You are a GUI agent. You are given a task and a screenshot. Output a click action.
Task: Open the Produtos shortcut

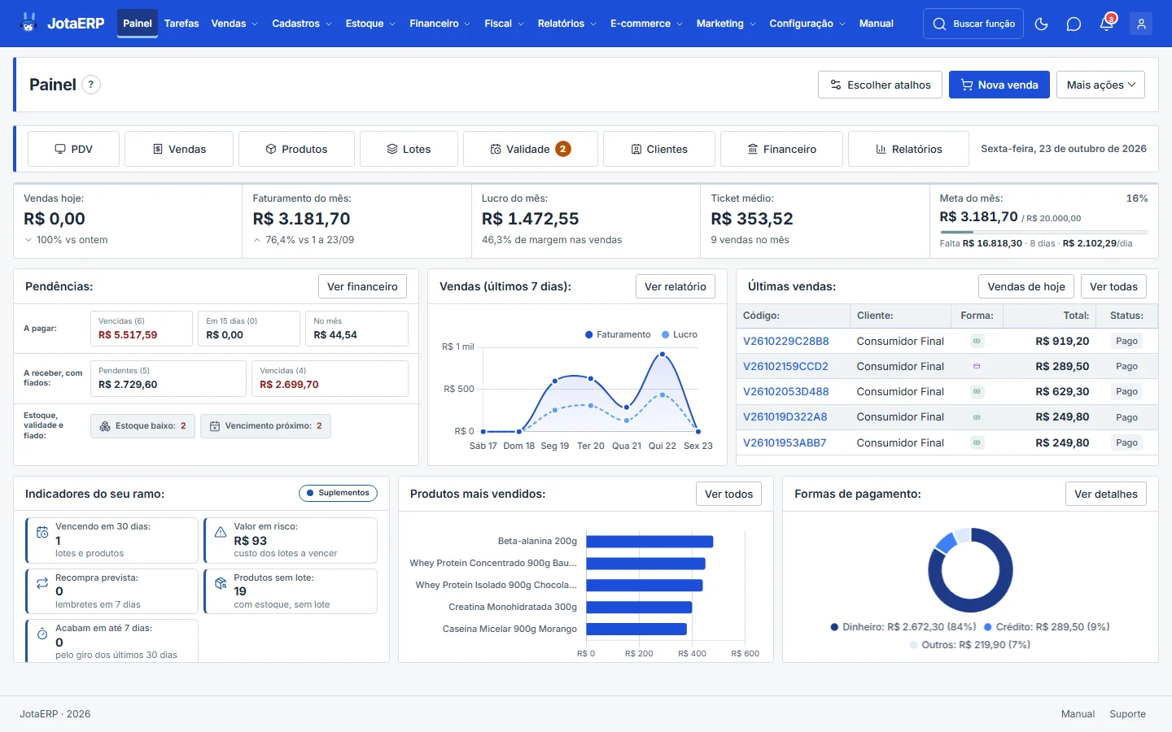pyautogui.click(x=296, y=149)
